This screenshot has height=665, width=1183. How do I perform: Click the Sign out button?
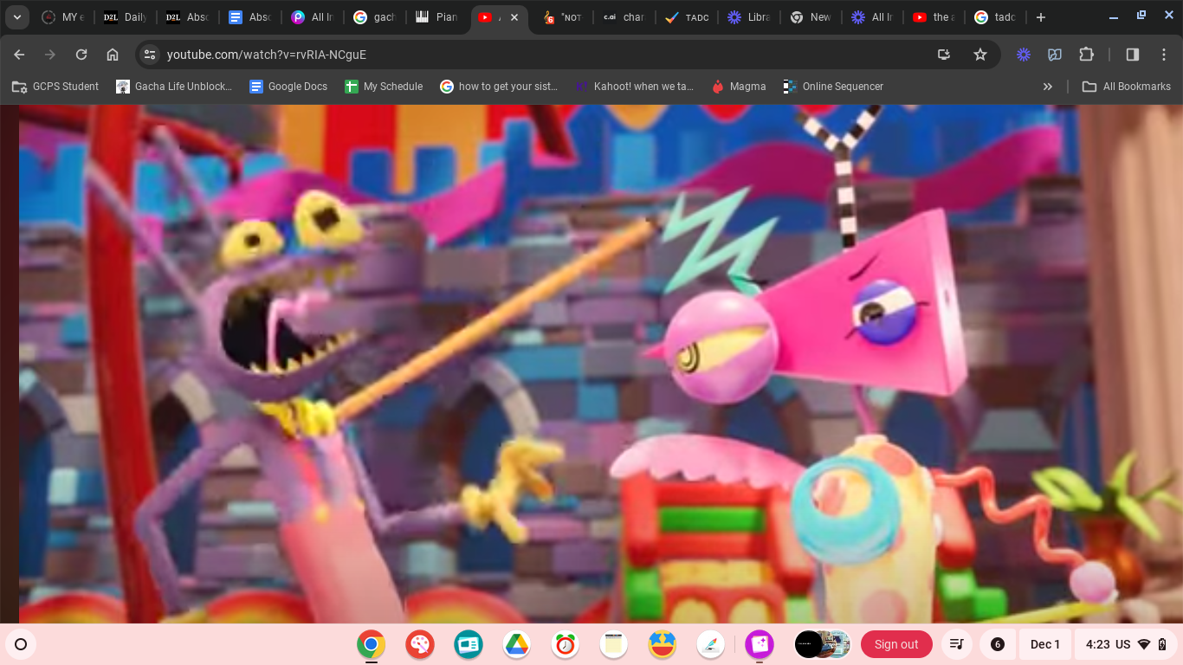coord(896,644)
